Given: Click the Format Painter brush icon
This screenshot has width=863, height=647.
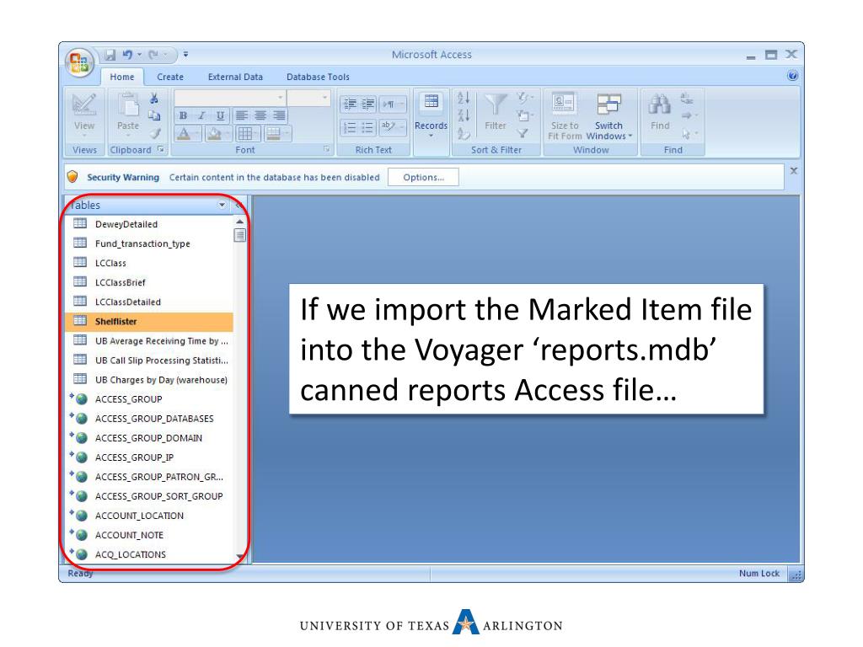Looking at the screenshot, I should [155, 132].
